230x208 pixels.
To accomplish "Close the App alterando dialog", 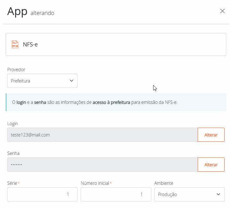I will click(222, 11).
